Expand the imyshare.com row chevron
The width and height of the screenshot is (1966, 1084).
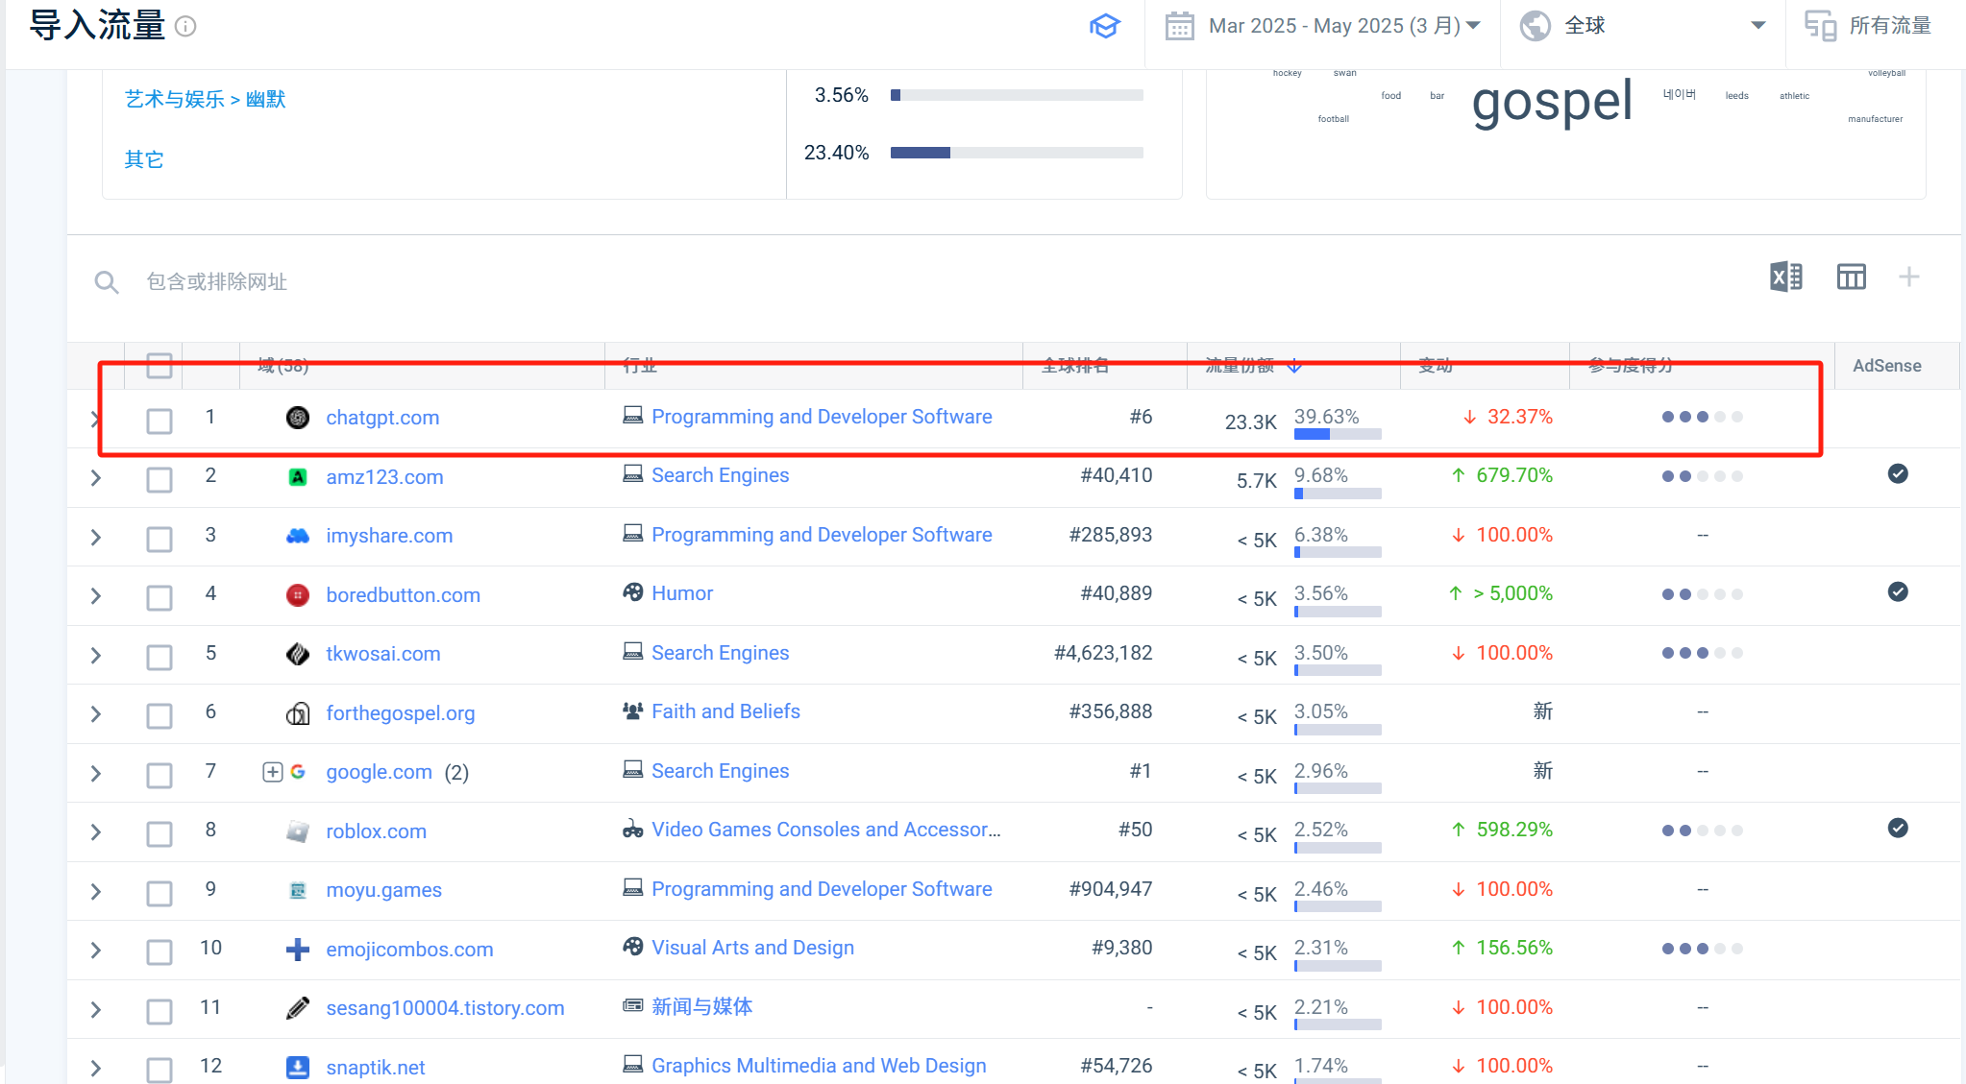click(x=95, y=538)
